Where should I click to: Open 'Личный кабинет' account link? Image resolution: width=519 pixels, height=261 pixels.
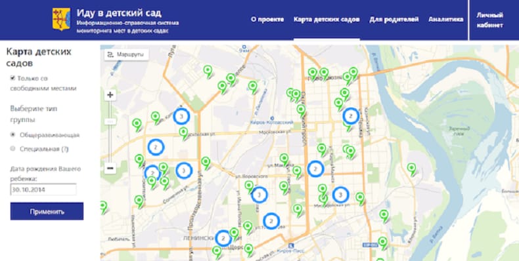pyautogui.click(x=490, y=20)
